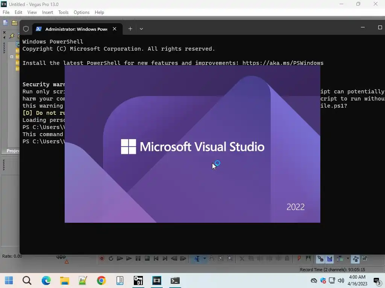Open the View menu in Vegas Pro
The image size is (385, 288).
tap(32, 12)
